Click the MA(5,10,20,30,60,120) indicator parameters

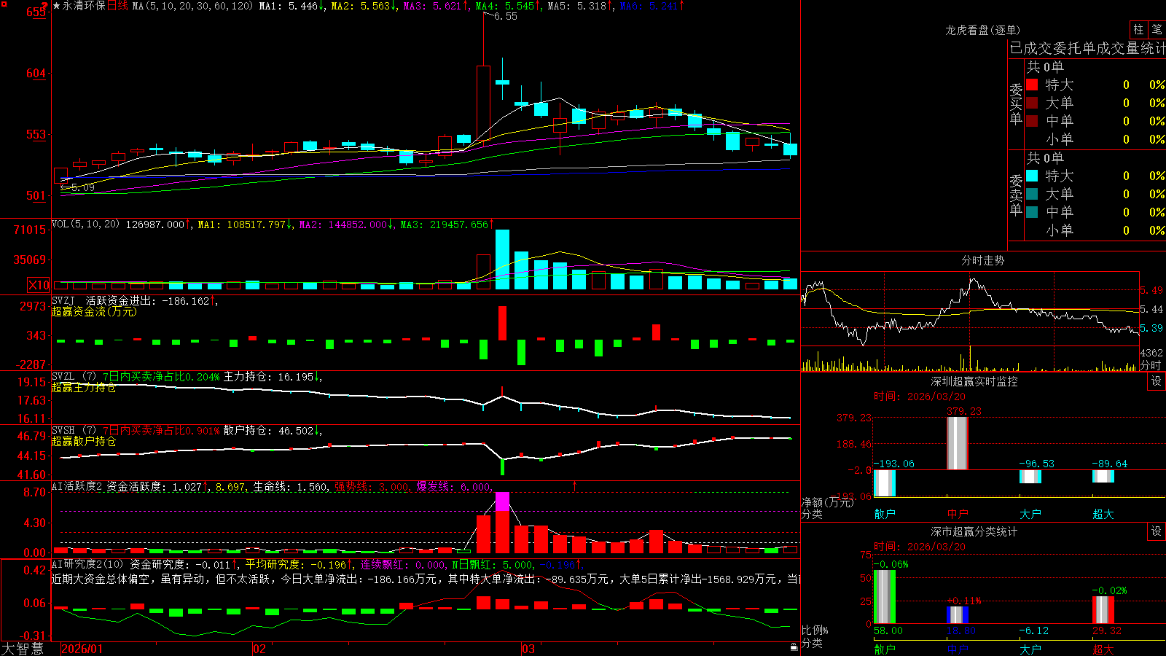(x=192, y=6)
